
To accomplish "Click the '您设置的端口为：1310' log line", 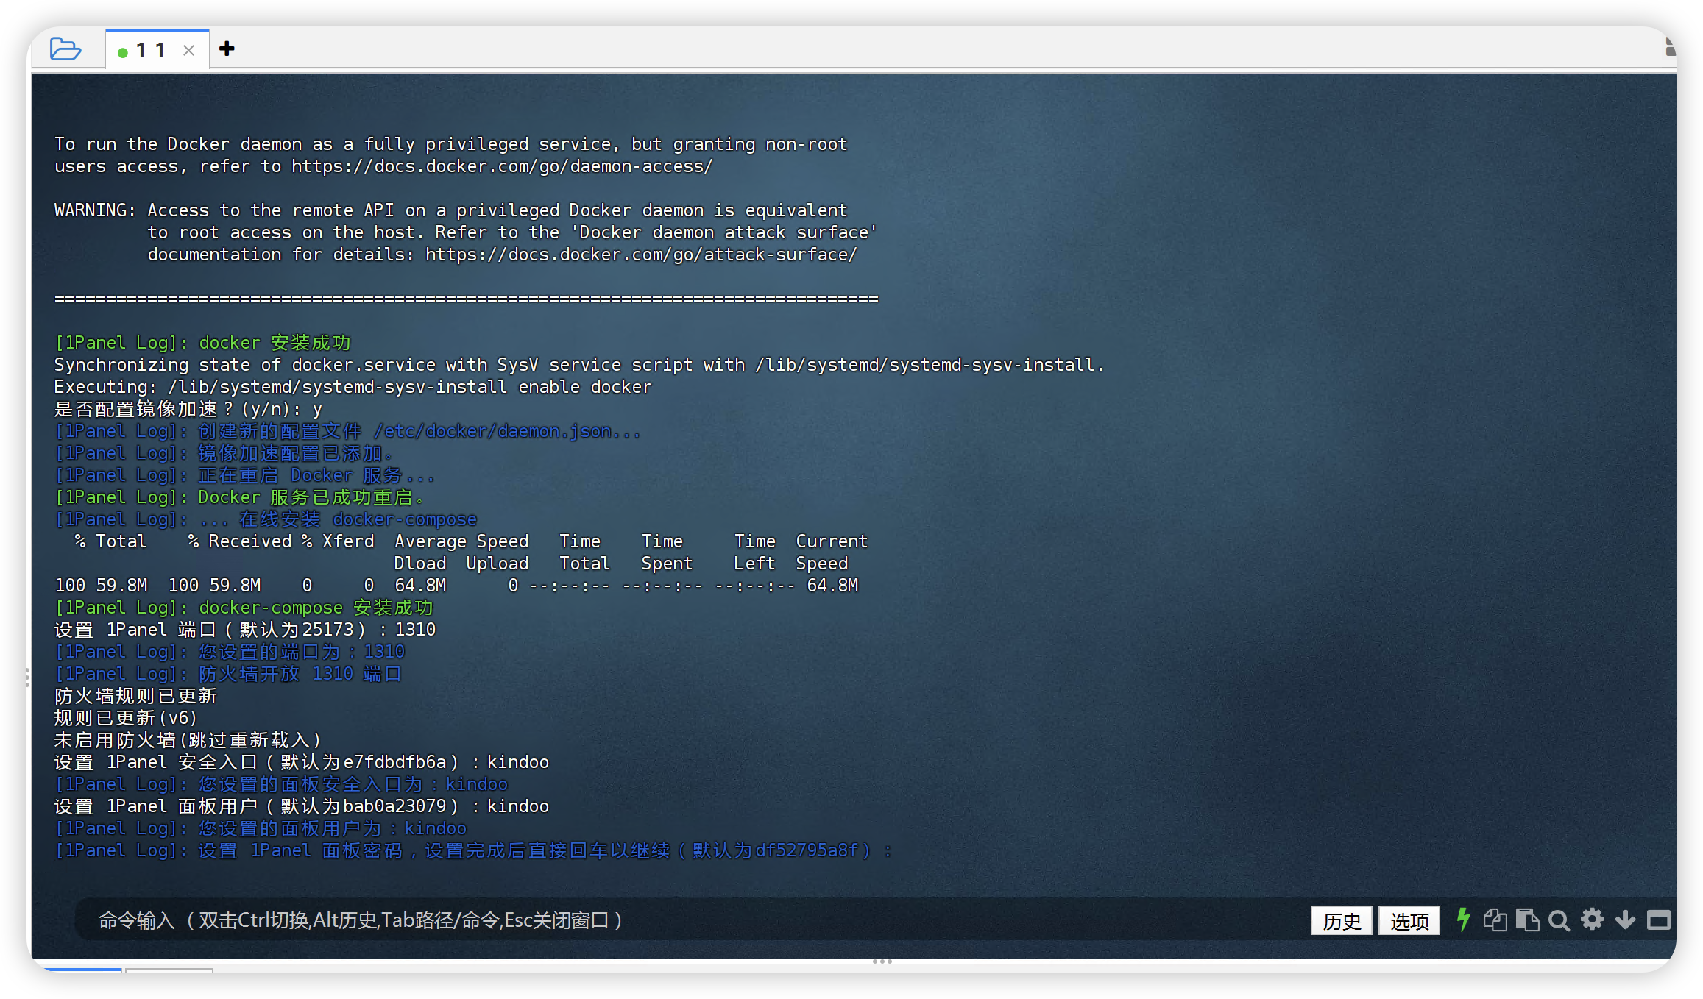I will click(230, 652).
